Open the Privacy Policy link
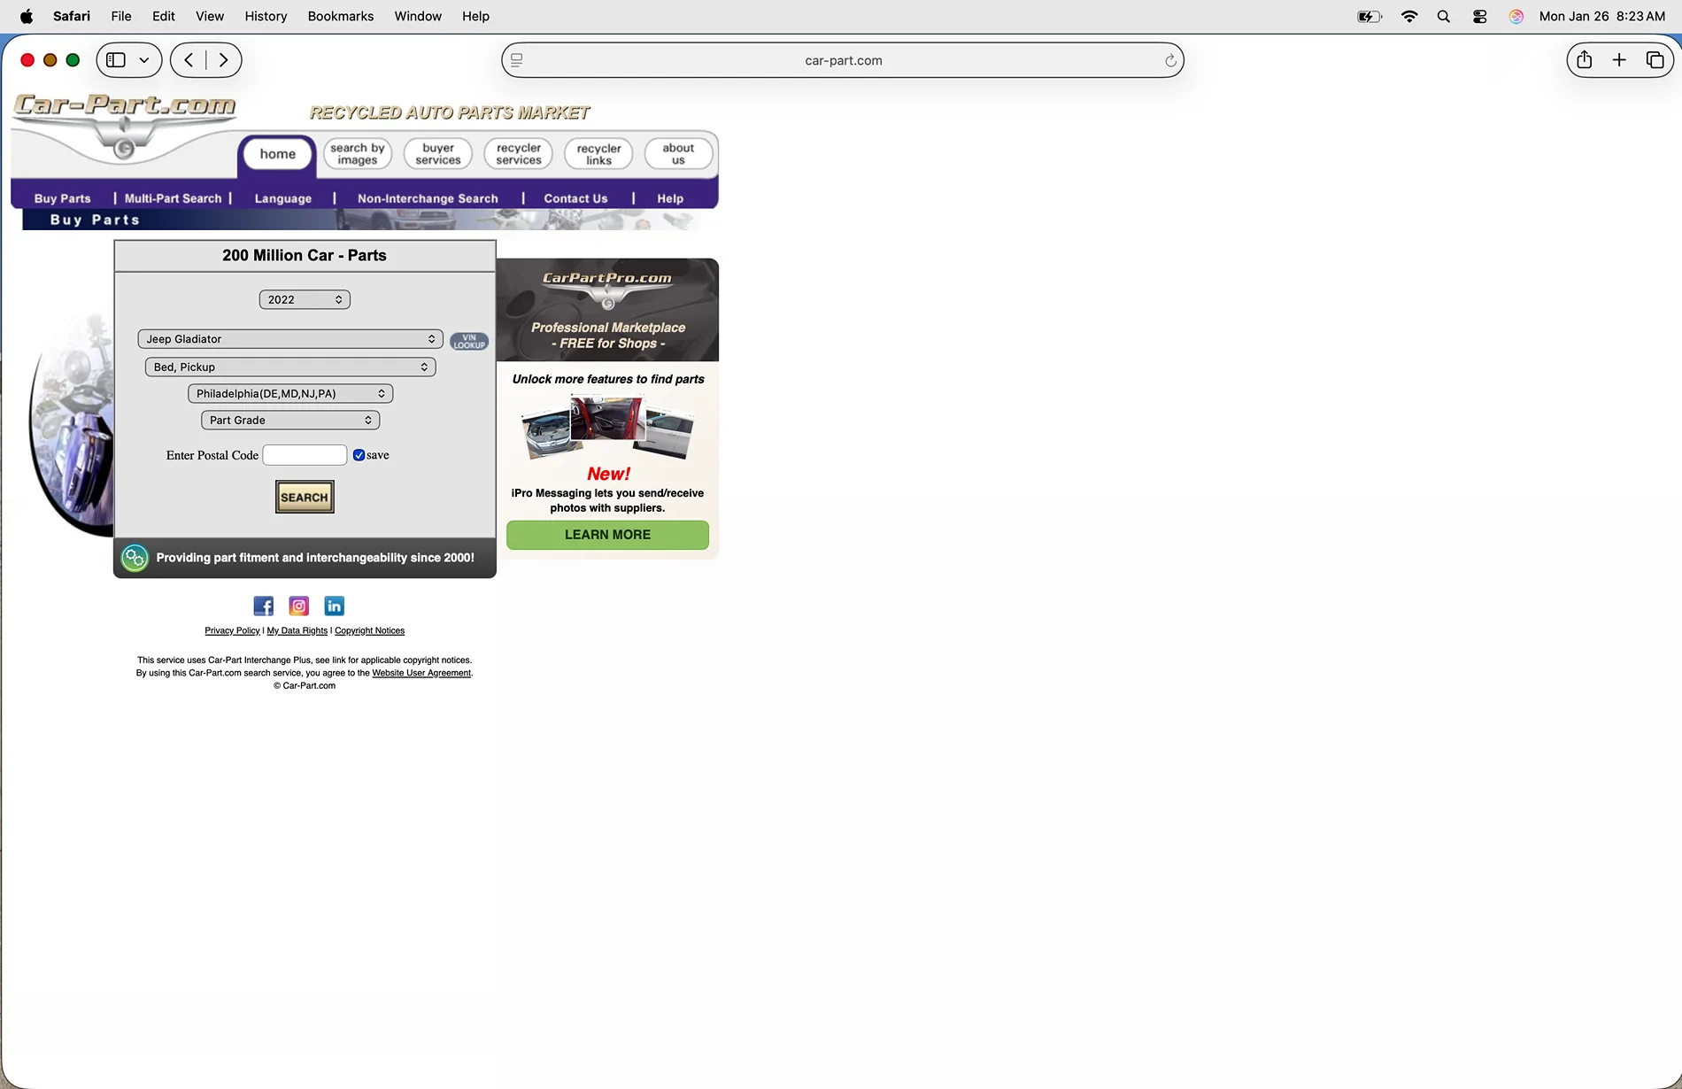 point(232,630)
